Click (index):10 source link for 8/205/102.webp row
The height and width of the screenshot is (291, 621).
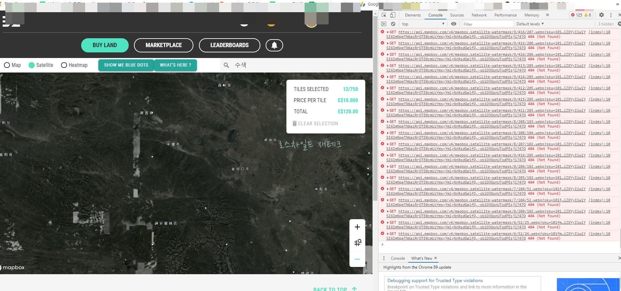pyautogui.click(x=599, y=178)
